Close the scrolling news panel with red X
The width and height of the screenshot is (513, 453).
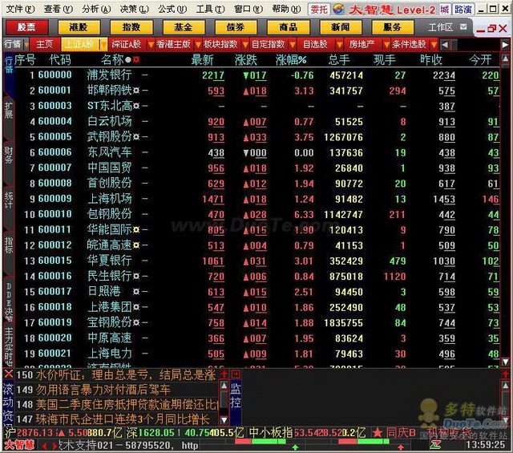tap(9, 374)
